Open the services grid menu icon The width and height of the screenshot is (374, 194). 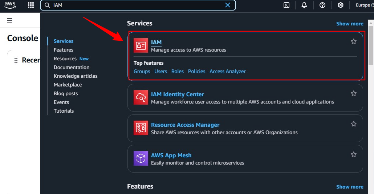pyautogui.click(x=31, y=5)
